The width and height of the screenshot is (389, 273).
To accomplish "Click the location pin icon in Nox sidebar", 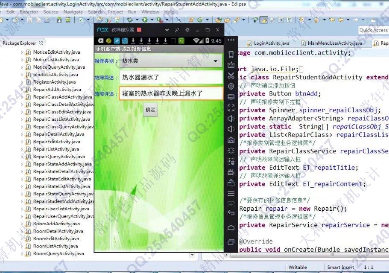I will click(x=231, y=87).
